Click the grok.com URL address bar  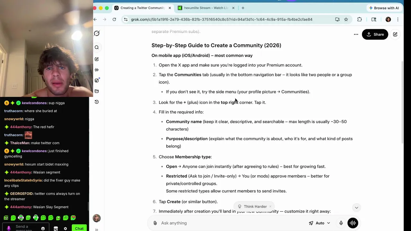[x=222, y=20]
